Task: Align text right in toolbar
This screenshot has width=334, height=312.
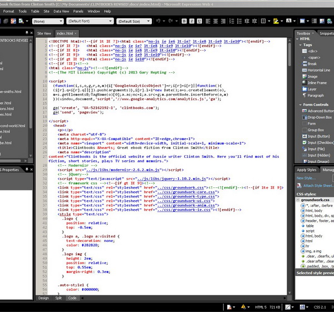Action: (223, 21)
